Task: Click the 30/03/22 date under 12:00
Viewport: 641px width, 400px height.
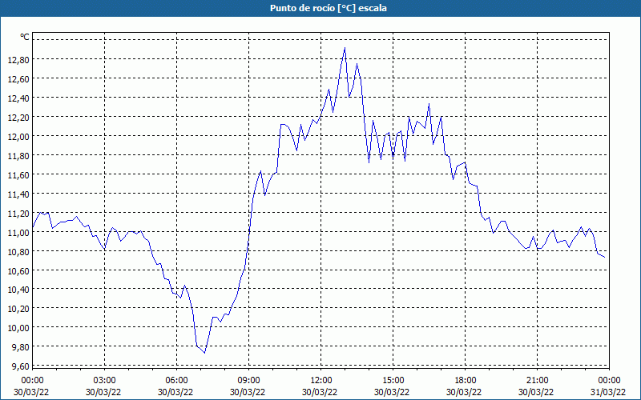Action: click(x=319, y=393)
